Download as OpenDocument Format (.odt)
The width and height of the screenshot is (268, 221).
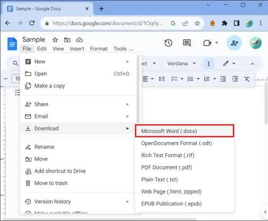tap(184, 143)
